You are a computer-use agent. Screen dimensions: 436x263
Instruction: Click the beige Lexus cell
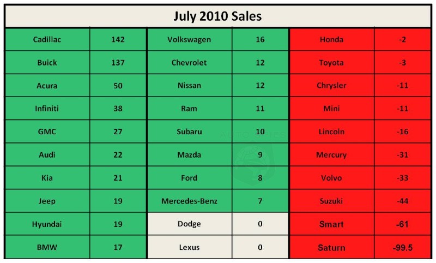pyautogui.click(x=189, y=247)
